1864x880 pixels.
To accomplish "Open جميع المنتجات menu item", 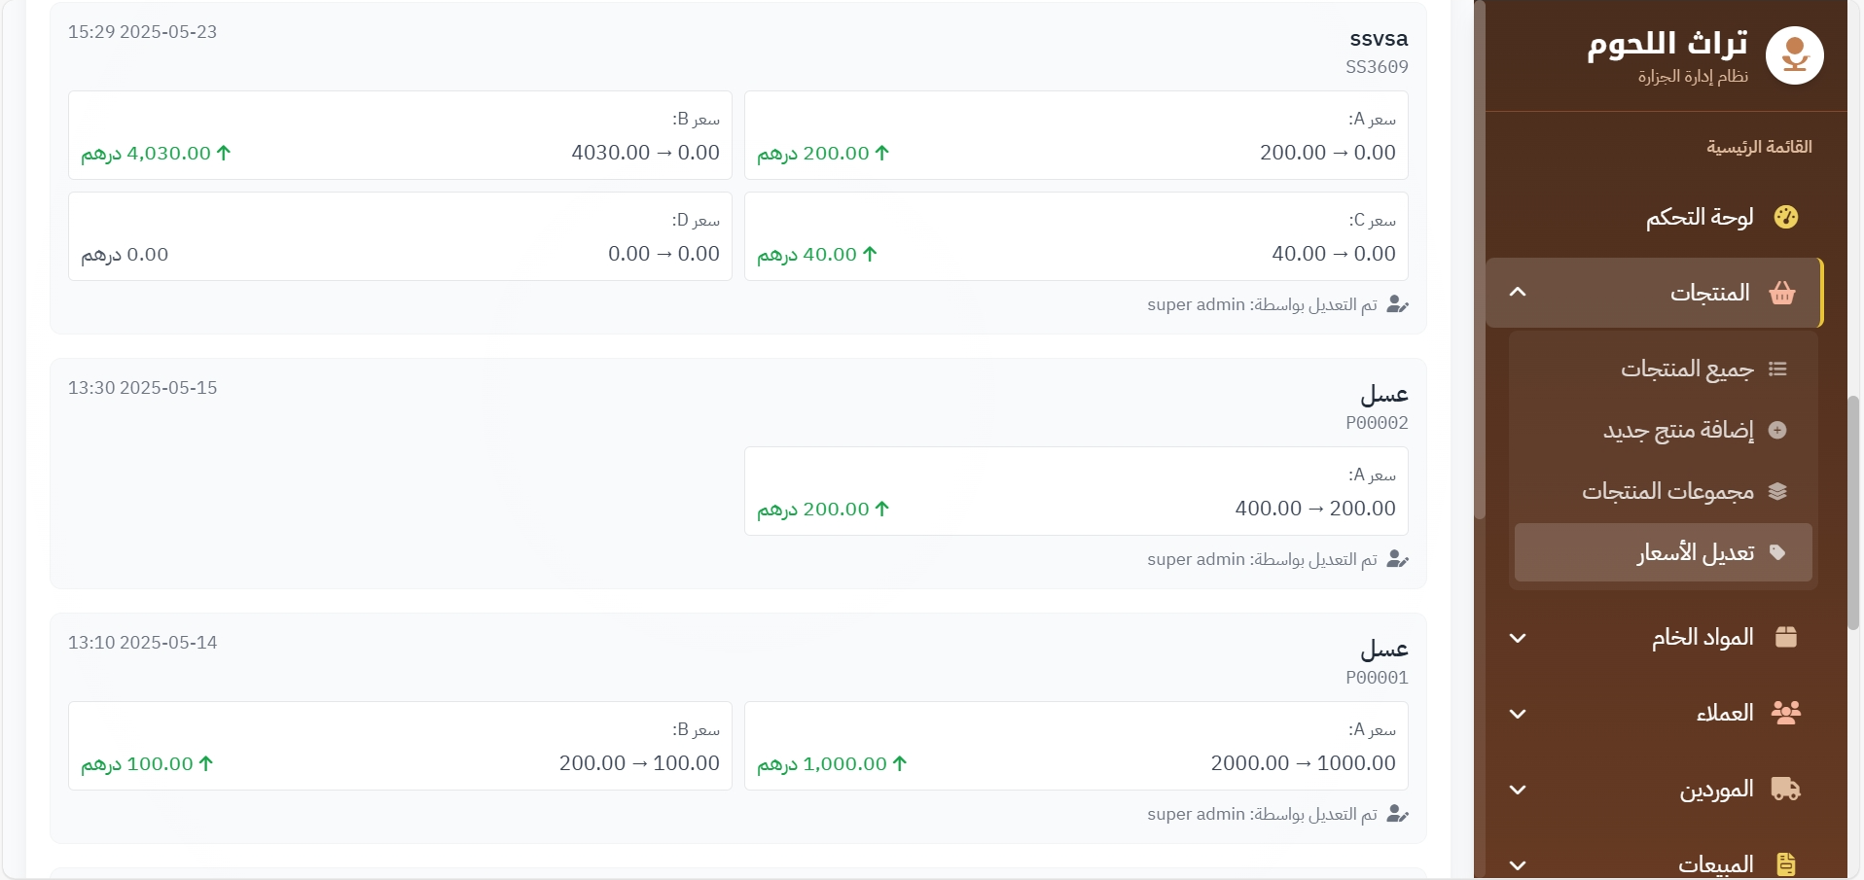I will point(1687,370).
